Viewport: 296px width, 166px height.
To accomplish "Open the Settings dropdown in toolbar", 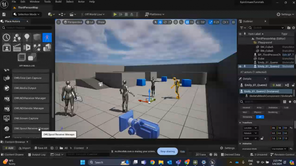I will coord(285,14).
